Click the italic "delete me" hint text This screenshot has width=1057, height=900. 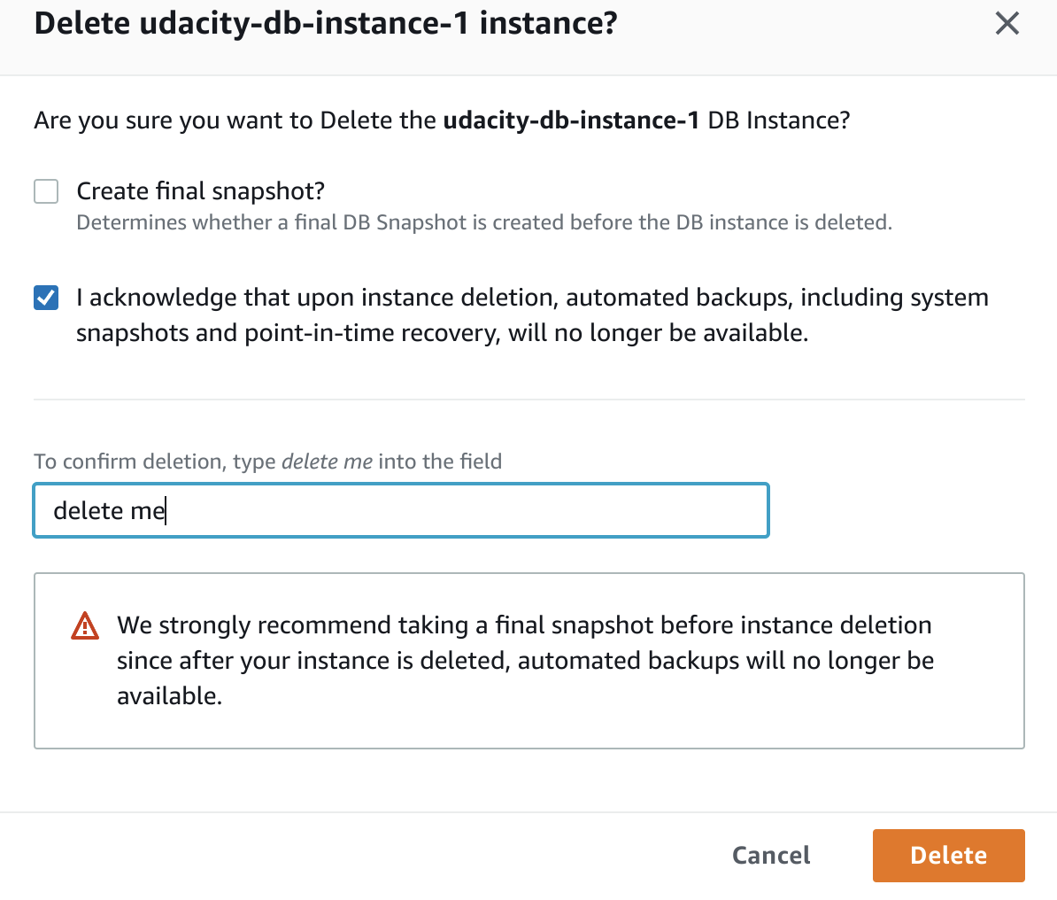click(327, 462)
